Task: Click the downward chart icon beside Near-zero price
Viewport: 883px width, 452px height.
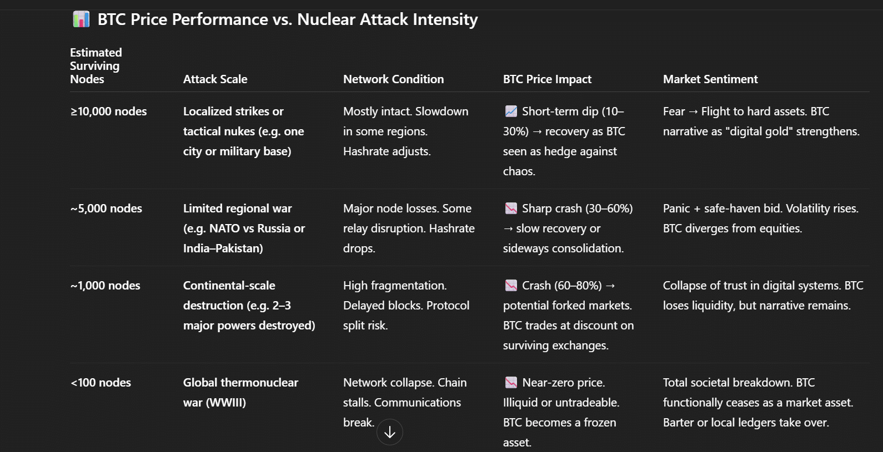Action: tap(511, 383)
